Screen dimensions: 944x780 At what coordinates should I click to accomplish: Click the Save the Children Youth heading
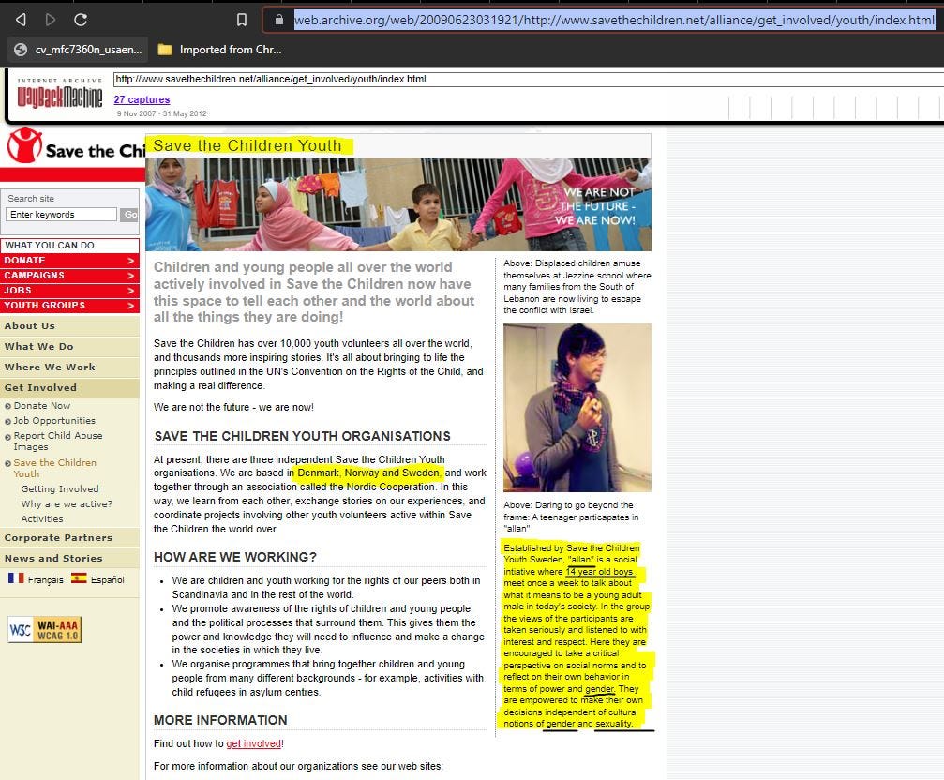click(247, 145)
